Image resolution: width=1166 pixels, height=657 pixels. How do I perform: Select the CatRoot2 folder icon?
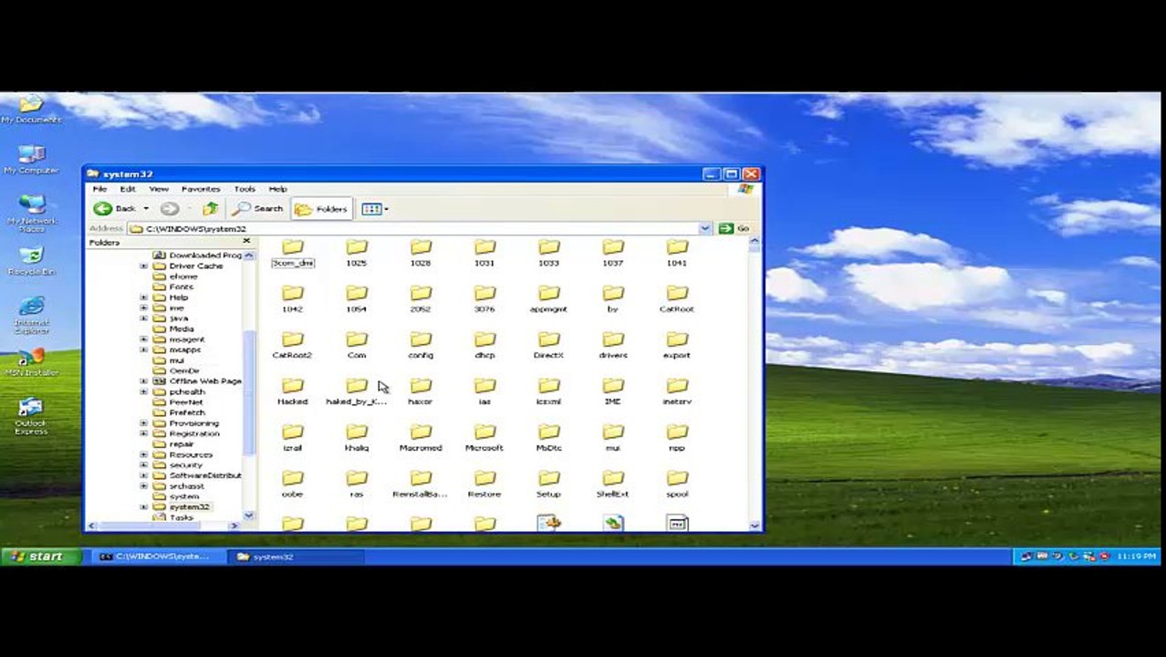coord(293,339)
